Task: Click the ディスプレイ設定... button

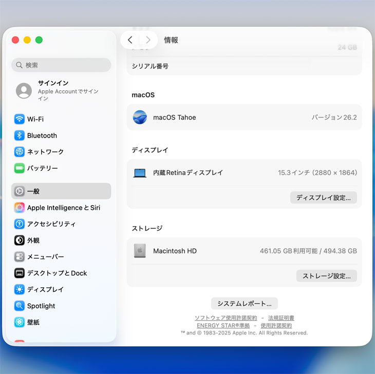Action: 323,198
